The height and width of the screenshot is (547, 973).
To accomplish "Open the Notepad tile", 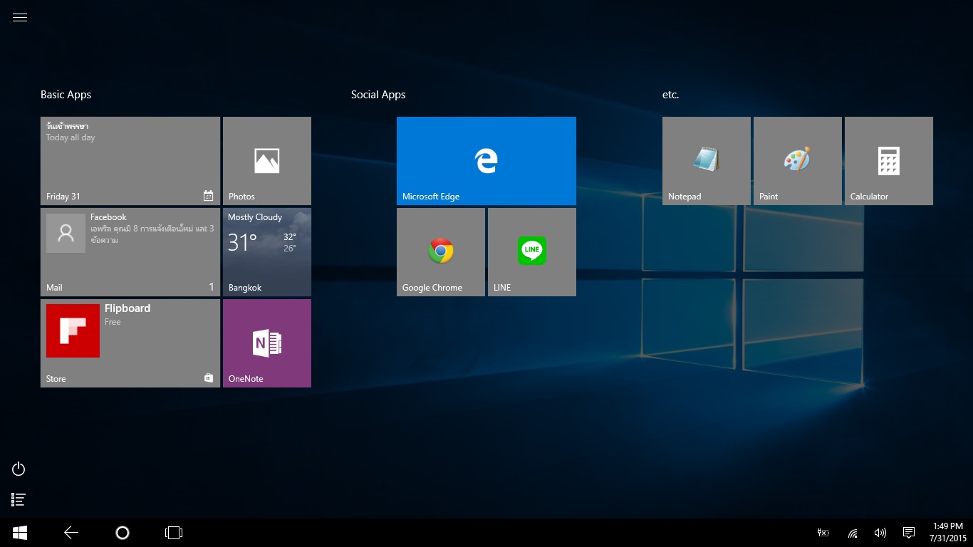I will point(707,161).
